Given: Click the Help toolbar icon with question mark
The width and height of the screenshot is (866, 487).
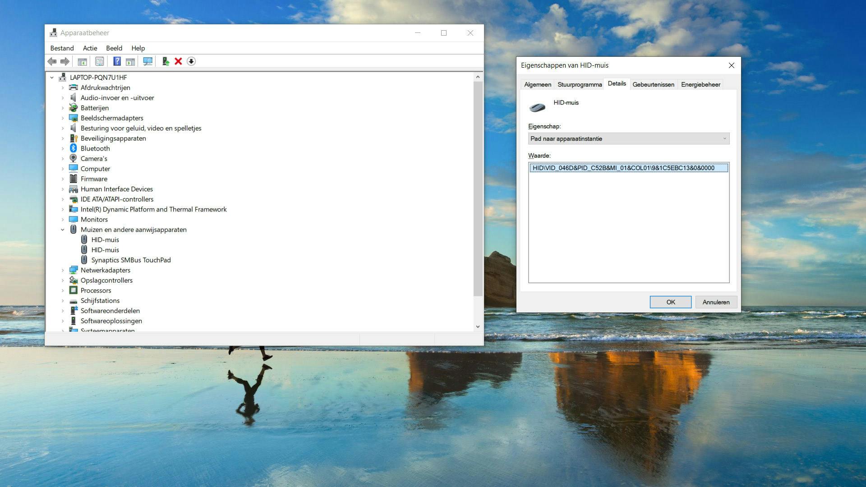Looking at the screenshot, I should (x=117, y=61).
